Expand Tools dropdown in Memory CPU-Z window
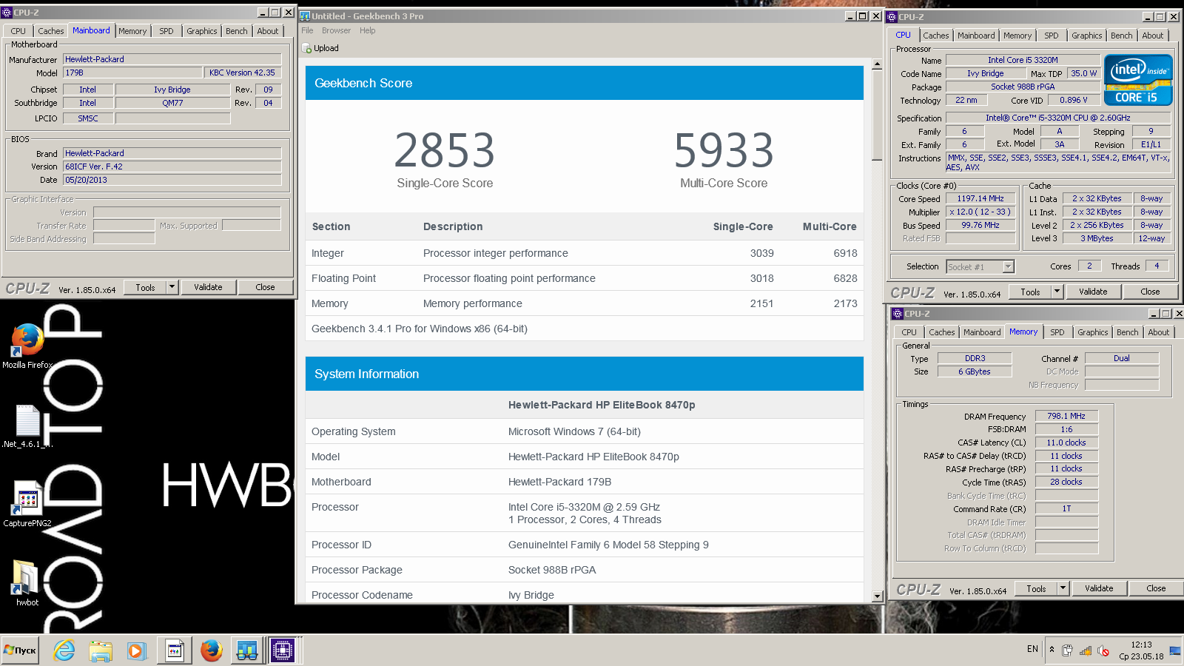1184x666 pixels. (x=1063, y=588)
